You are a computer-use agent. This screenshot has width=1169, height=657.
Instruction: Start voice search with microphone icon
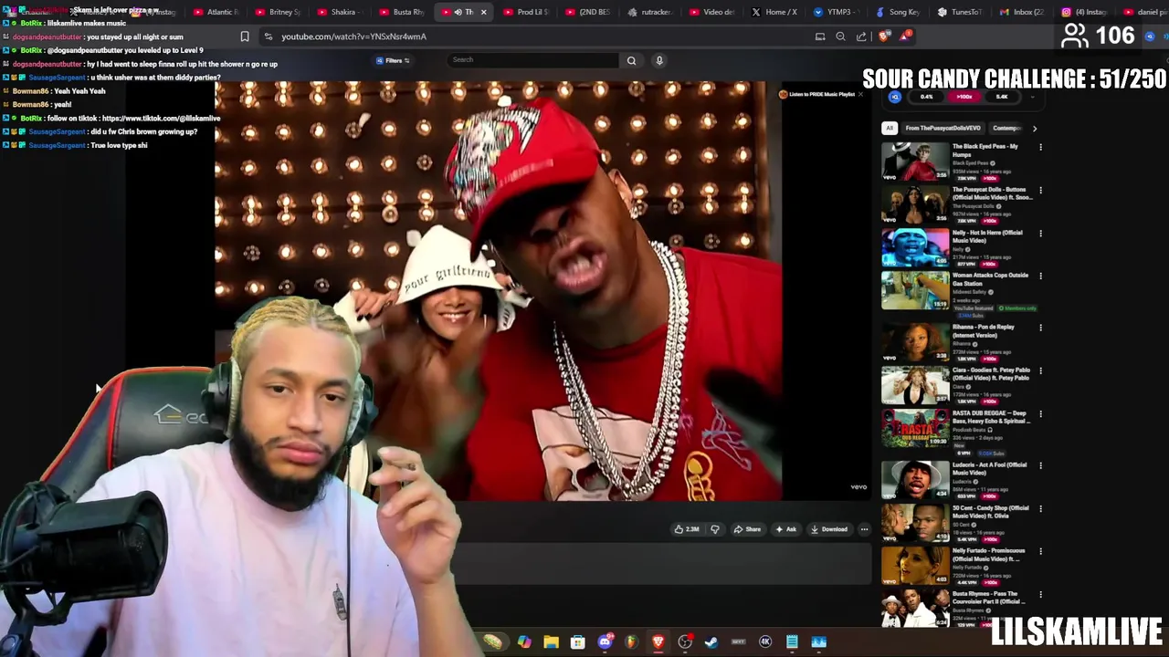point(659,60)
